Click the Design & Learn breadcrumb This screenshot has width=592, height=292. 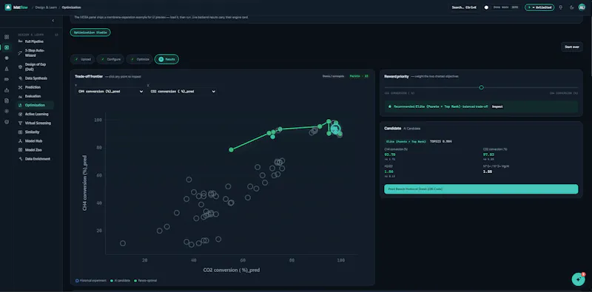pos(45,7)
